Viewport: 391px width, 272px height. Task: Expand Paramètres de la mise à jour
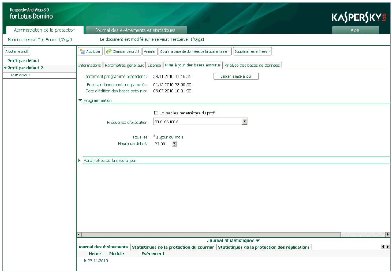[x=80, y=161]
